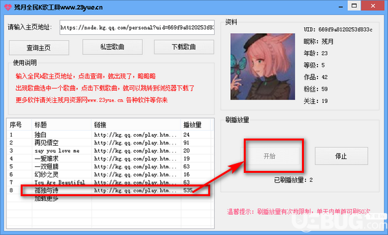Select the song row 幻纱之灵
The height and width of the screenshot is (235, 388).
[x=110, y=174]
